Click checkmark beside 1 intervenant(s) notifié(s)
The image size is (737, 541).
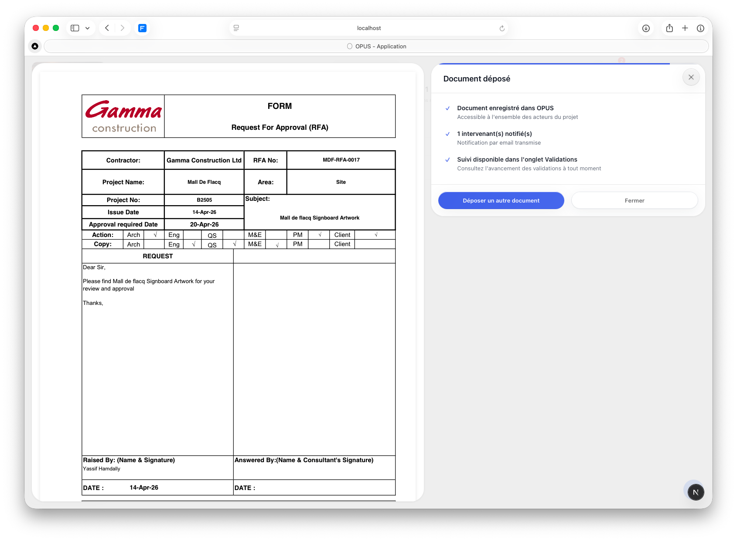[x=447, y=134]
